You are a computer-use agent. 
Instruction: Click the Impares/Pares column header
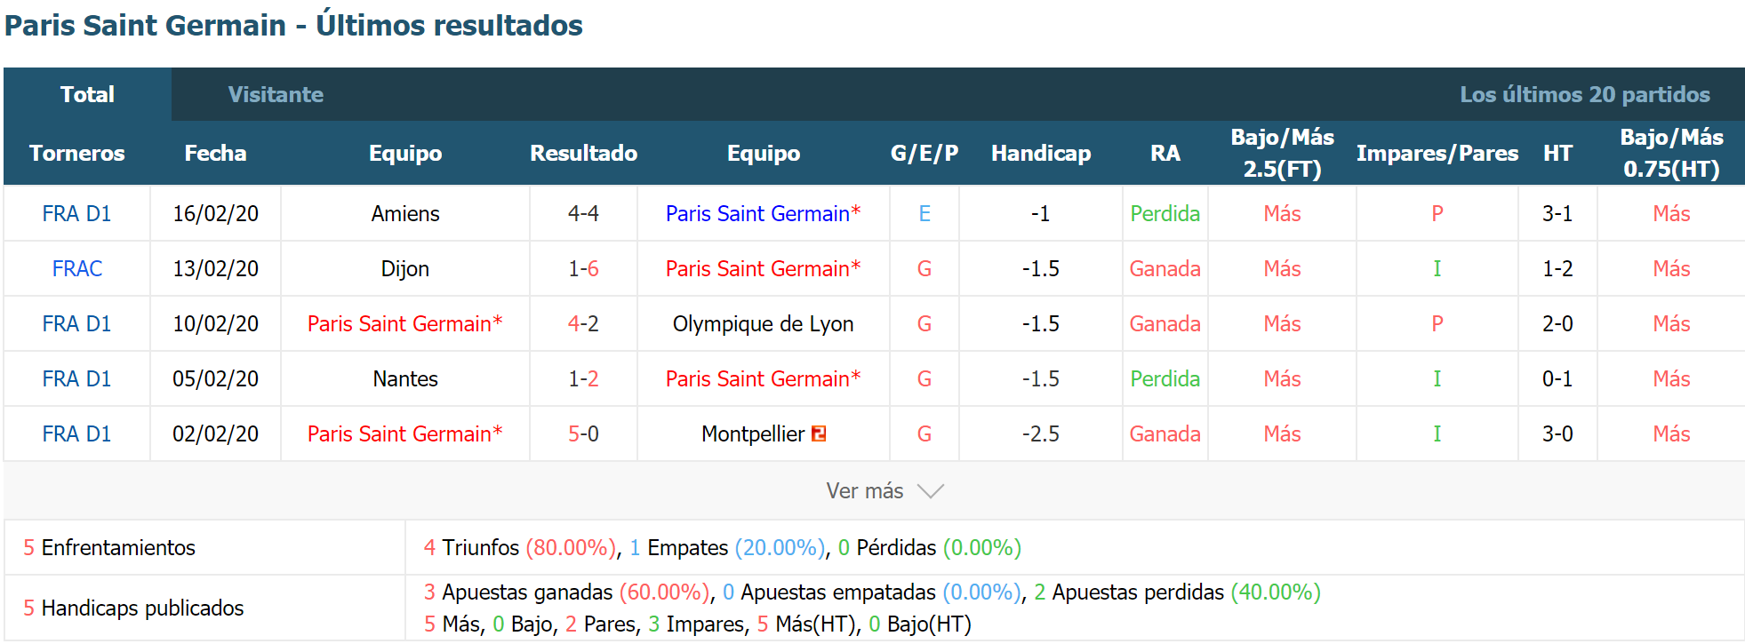[x=1437, y=153]
